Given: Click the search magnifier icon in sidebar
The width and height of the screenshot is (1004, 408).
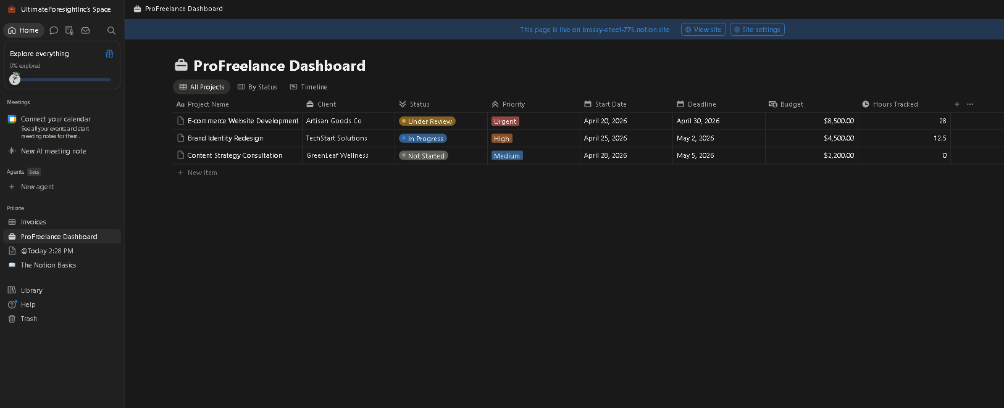Looking at the screenshot, I should 111,30.
